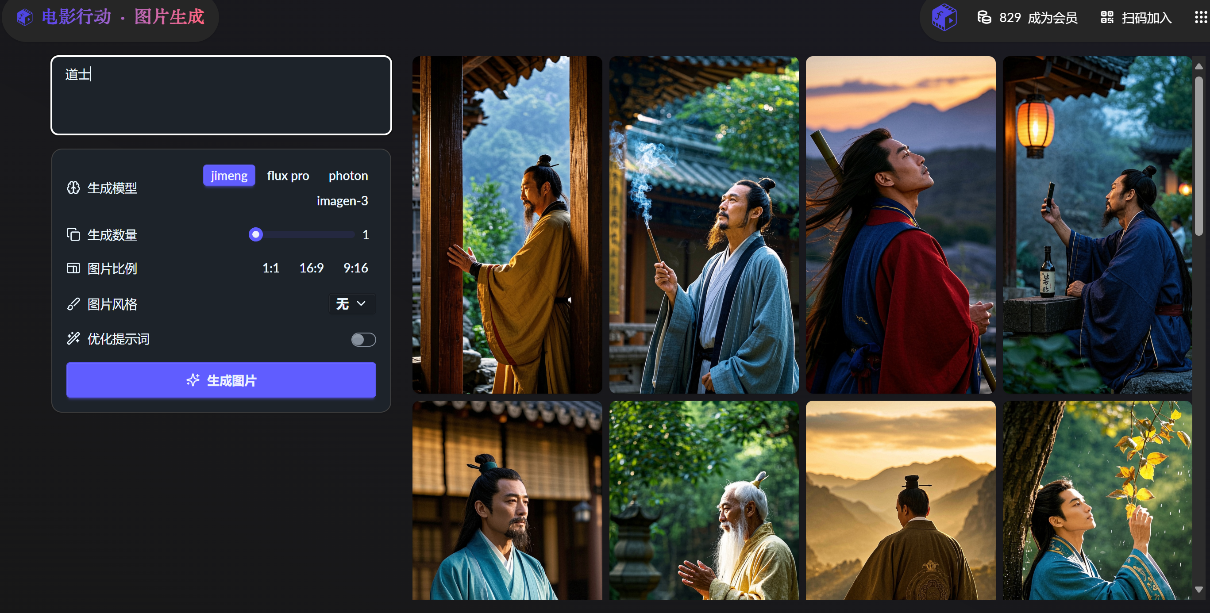1210x613 pixels.
Task: Switch model to flux pro
Action: 288,176
